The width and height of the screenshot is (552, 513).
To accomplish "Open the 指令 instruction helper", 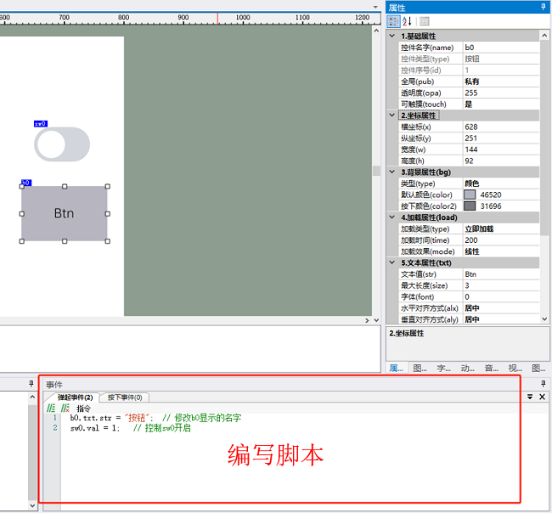I will click(83, 409).
